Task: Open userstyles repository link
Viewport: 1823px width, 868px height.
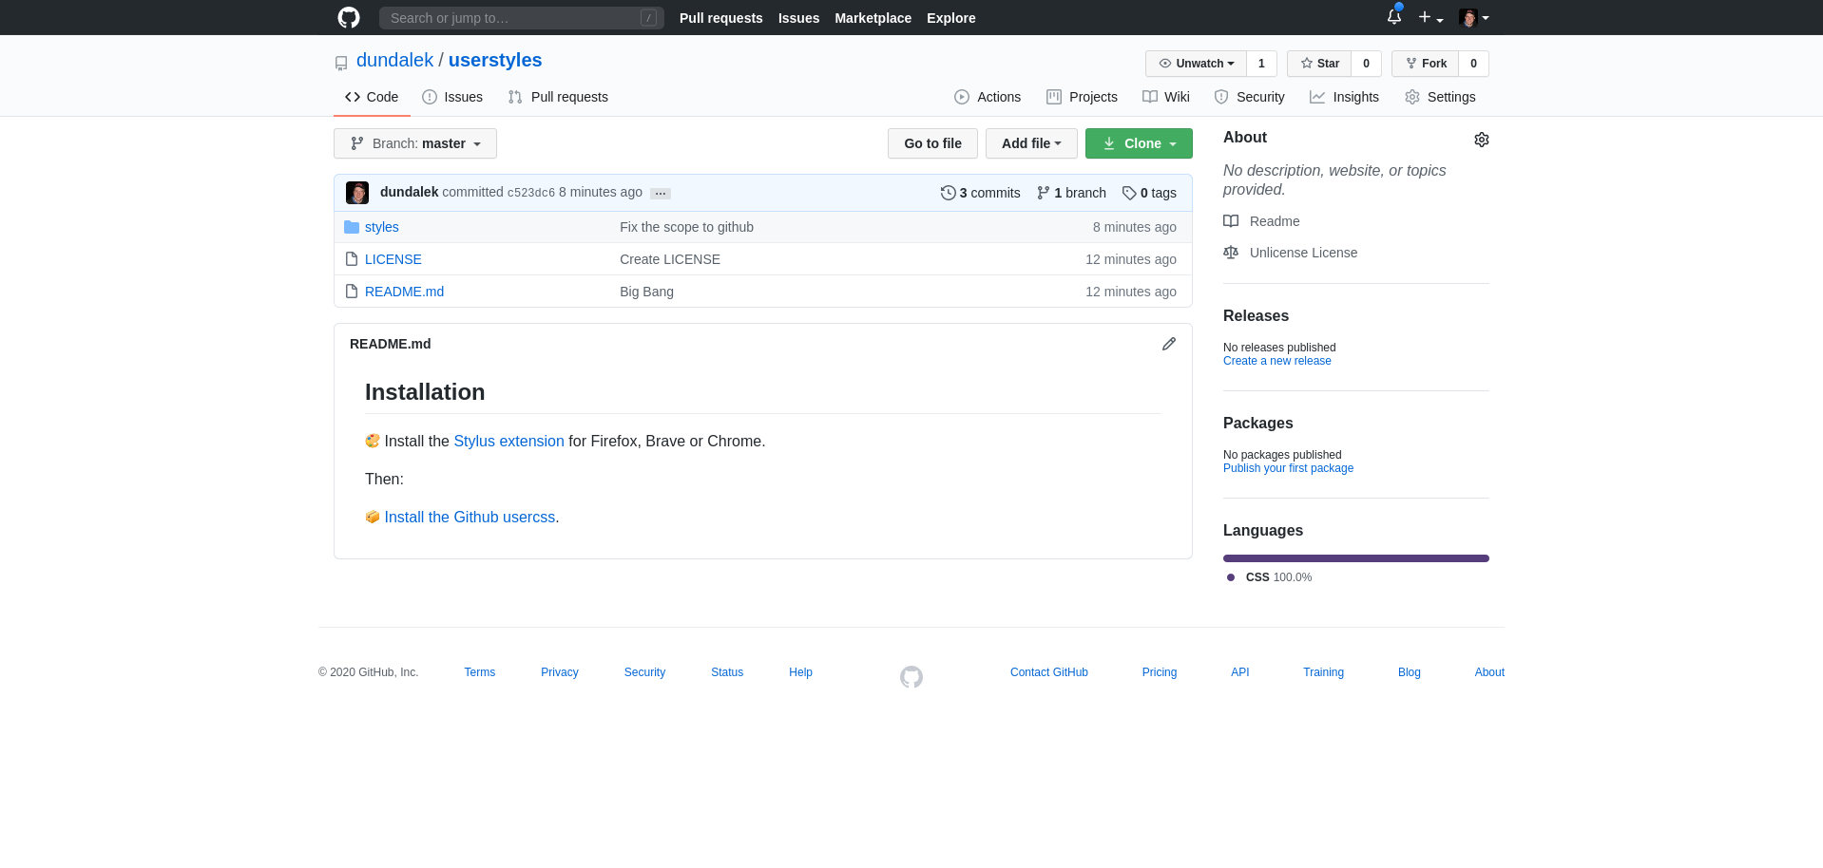Action: pyautogui.click(x=495, y=60)
